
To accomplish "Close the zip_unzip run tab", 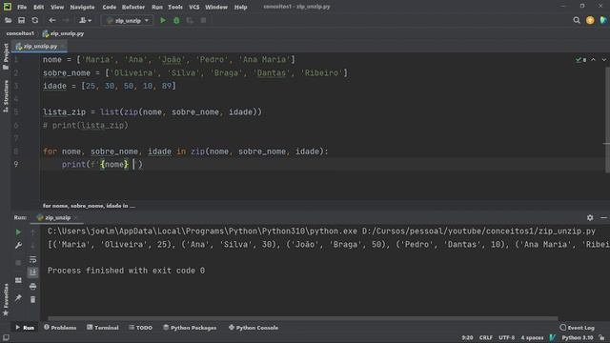I will (76, 218).
